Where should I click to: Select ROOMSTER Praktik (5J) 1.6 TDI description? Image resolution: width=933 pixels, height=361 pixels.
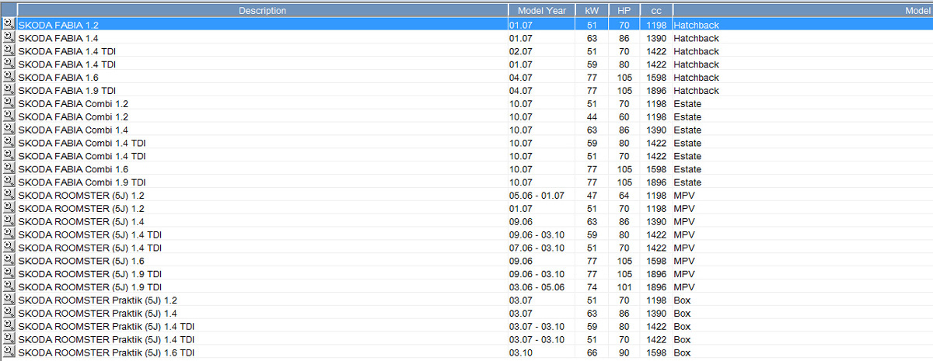107,353
